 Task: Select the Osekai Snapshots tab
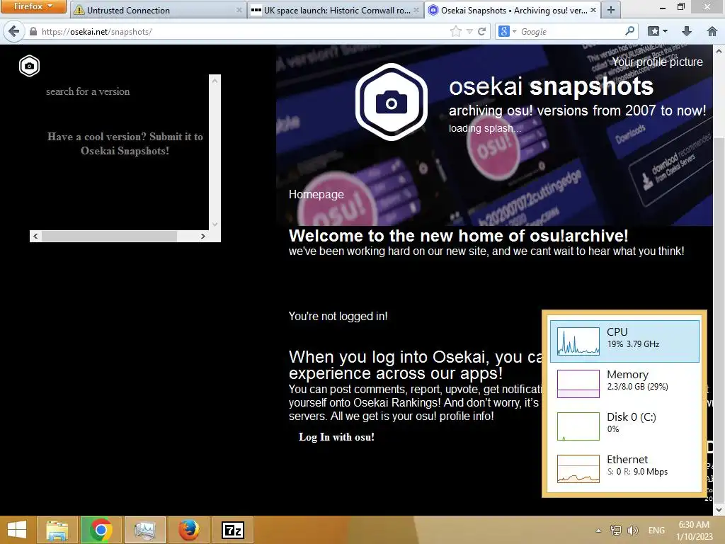pos(513,10)
